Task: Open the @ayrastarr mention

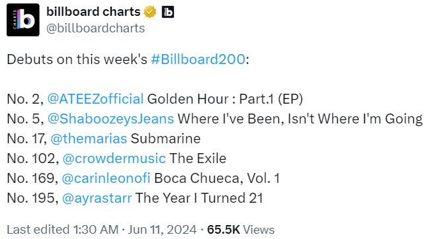Action: click(x=97, y=198)
